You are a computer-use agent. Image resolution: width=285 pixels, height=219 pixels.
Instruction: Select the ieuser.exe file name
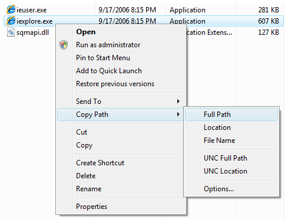tap(32, 10)
